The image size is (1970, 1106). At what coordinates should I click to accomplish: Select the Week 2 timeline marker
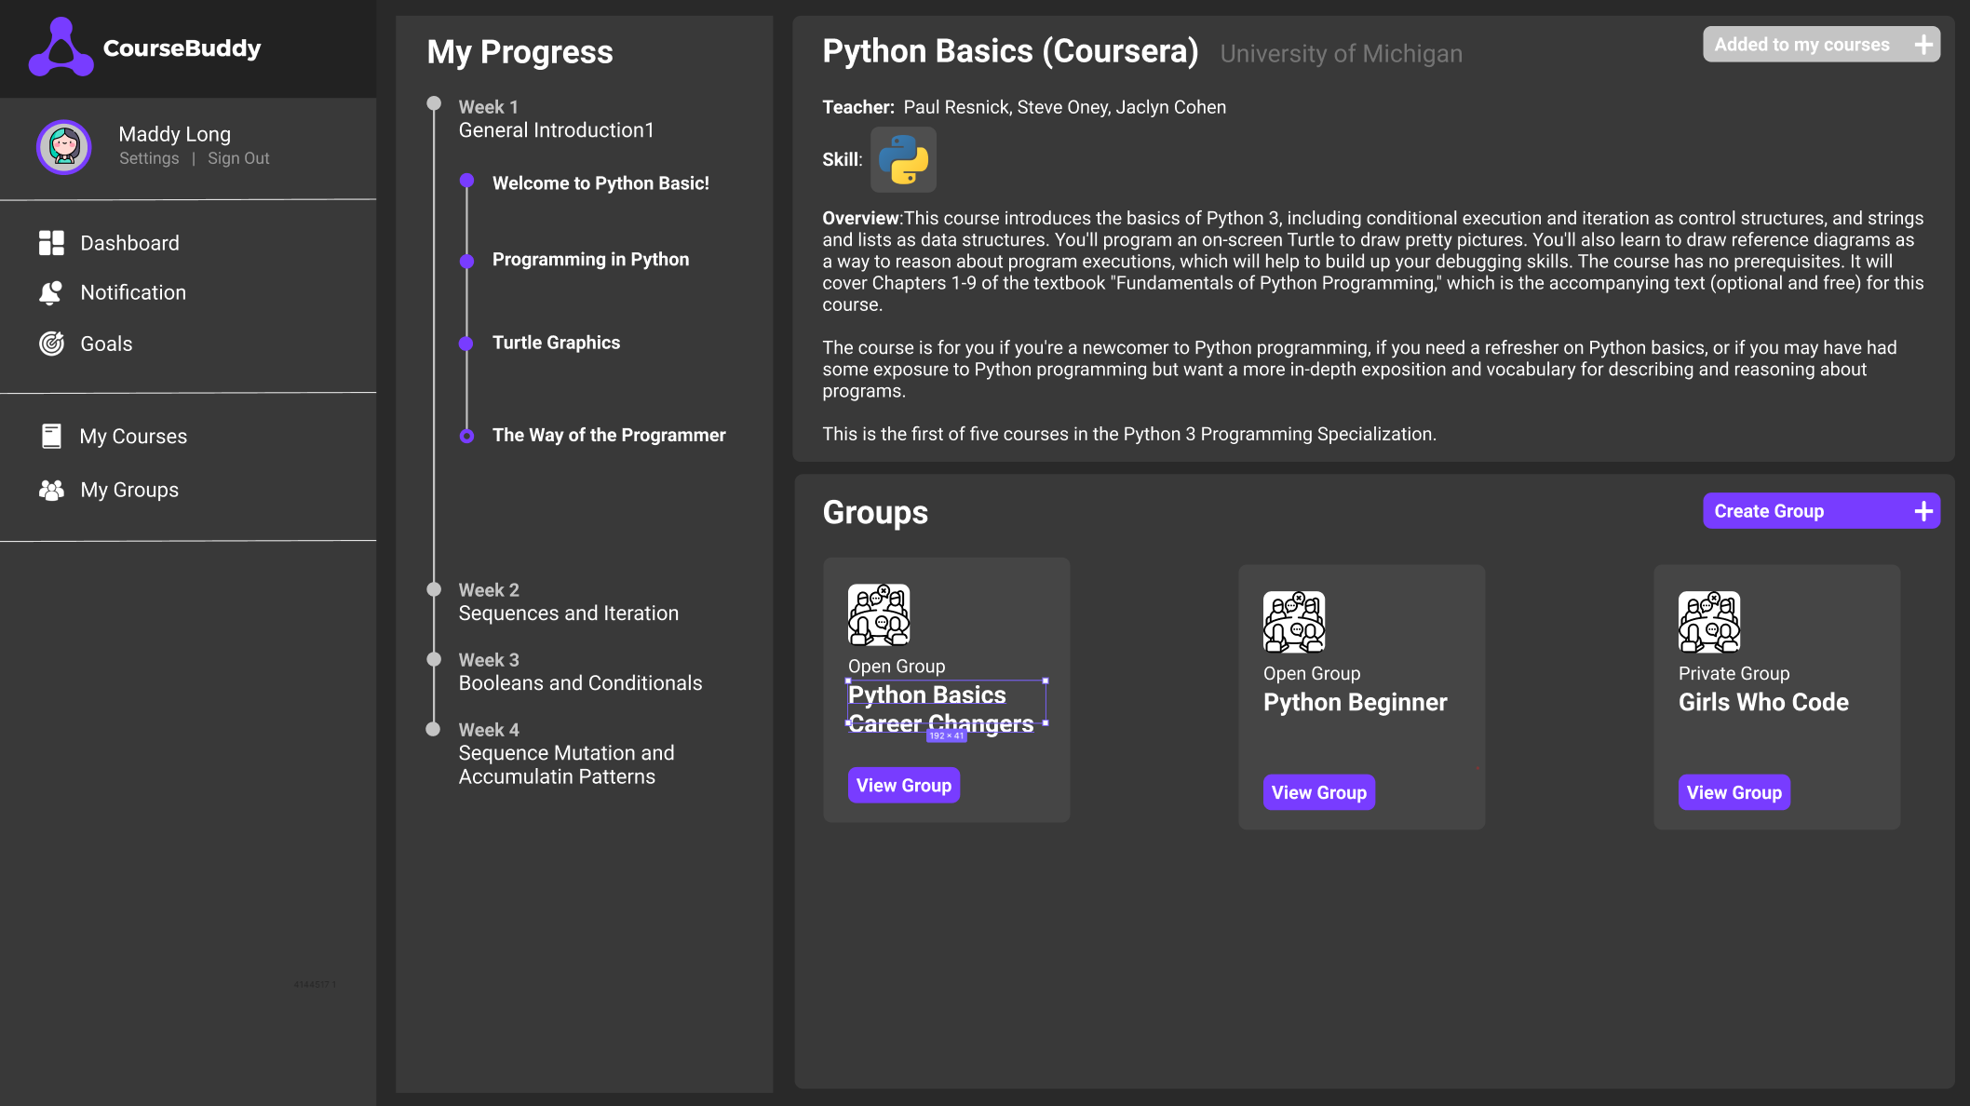click(434, 589)
